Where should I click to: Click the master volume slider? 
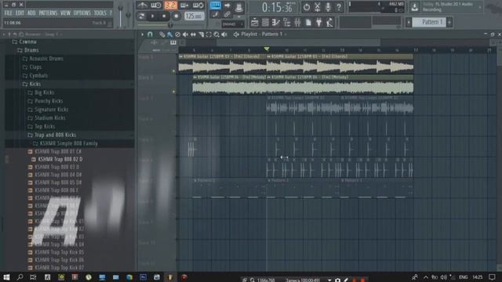(x=120, y=15)
